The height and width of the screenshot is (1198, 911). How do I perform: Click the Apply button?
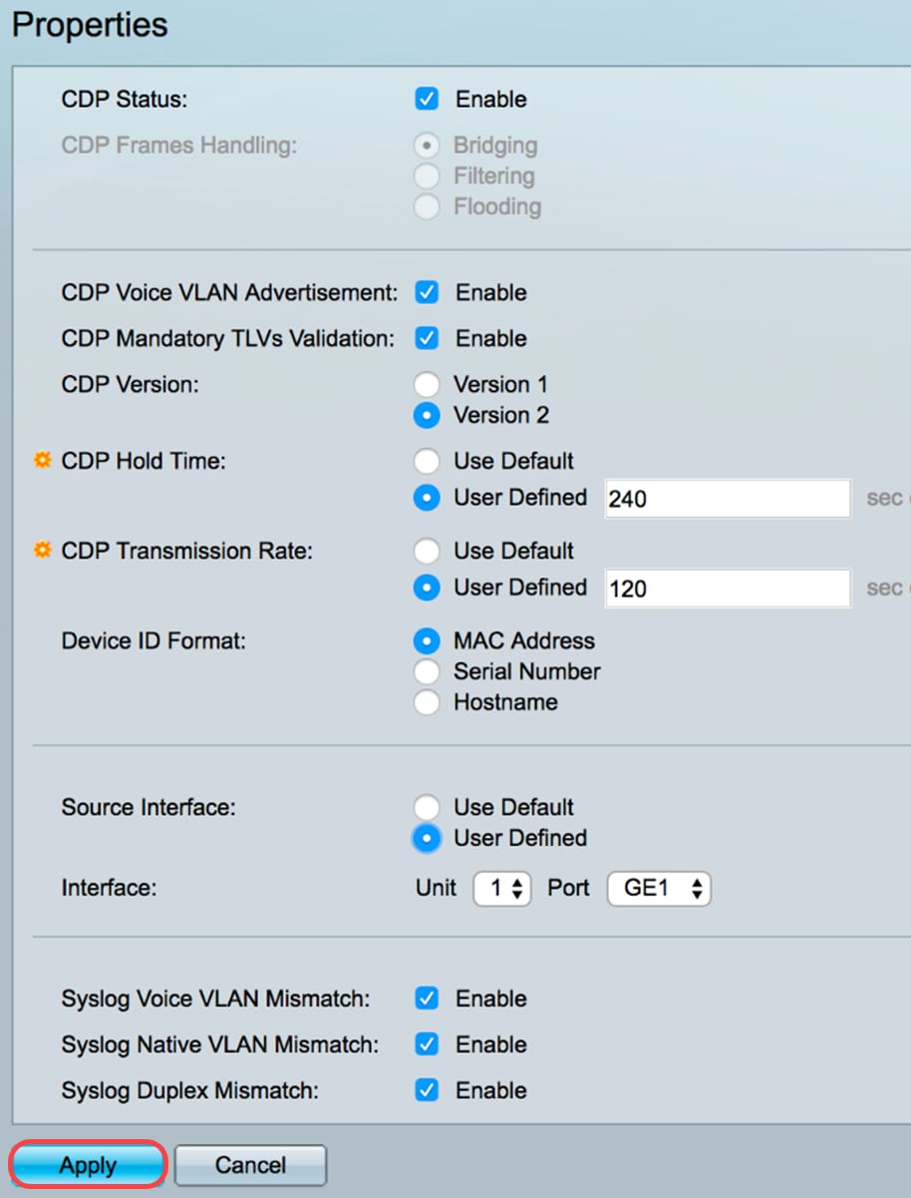[88, 1165]
